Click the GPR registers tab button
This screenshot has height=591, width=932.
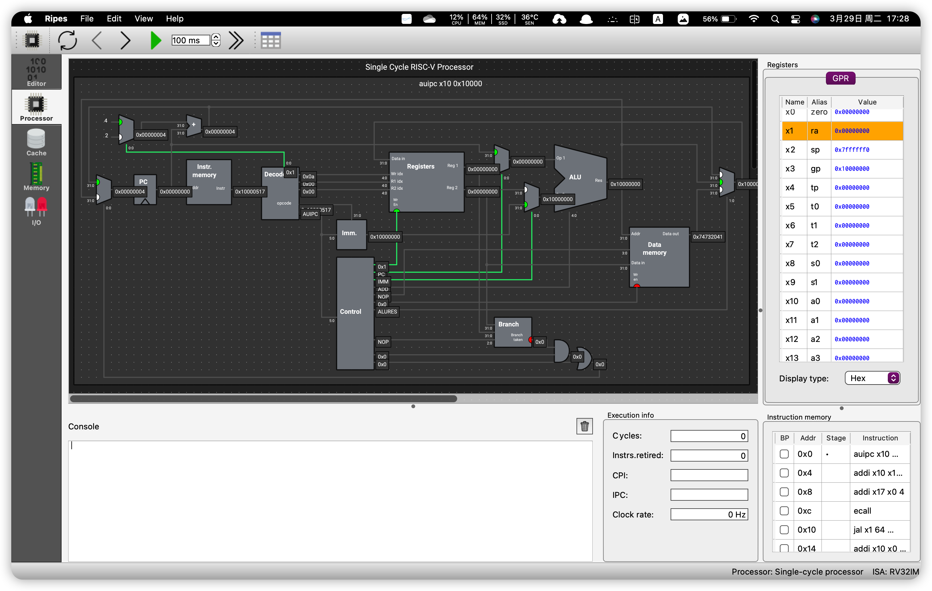tap(840, 78)
